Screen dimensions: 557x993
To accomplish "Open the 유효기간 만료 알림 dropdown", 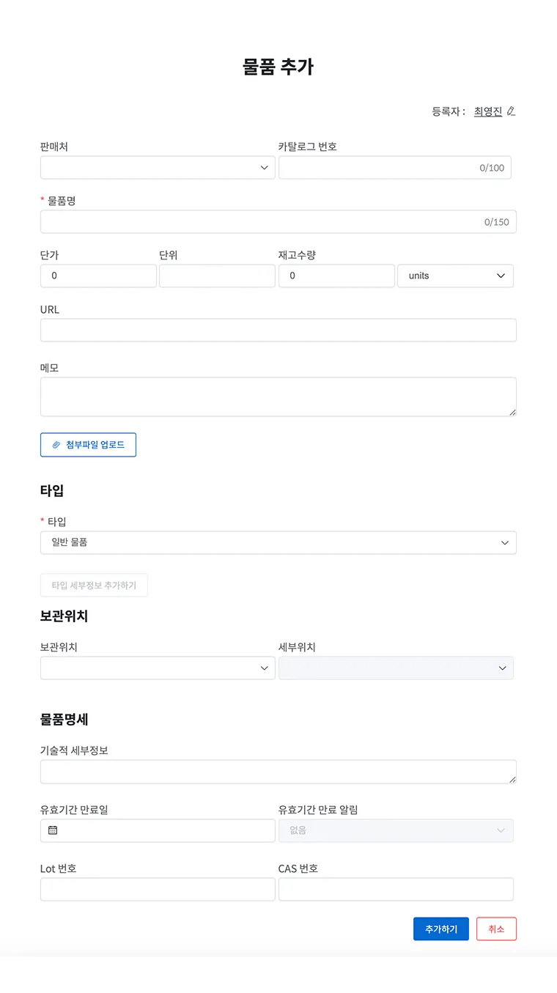I will (x=396, y=830).
